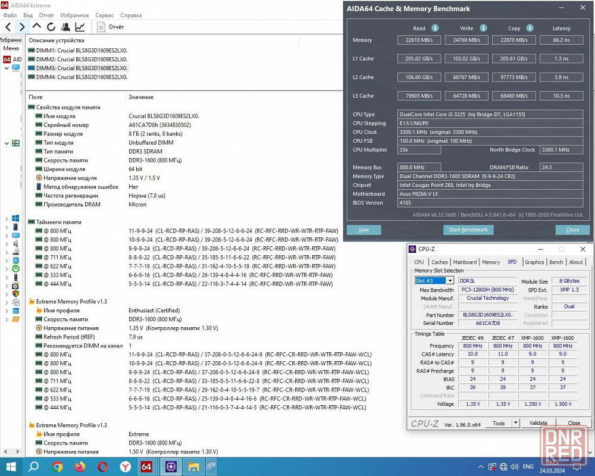Select the Computer tree icon in sidebar

[x=15, y=68]
